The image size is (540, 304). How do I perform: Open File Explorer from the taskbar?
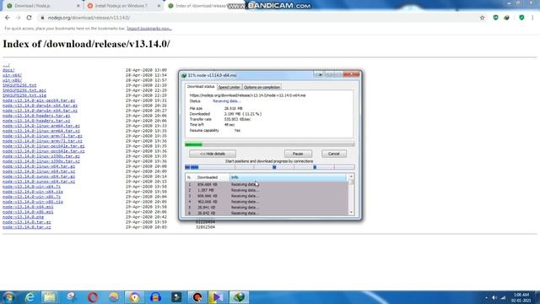[x=50, y=297]
